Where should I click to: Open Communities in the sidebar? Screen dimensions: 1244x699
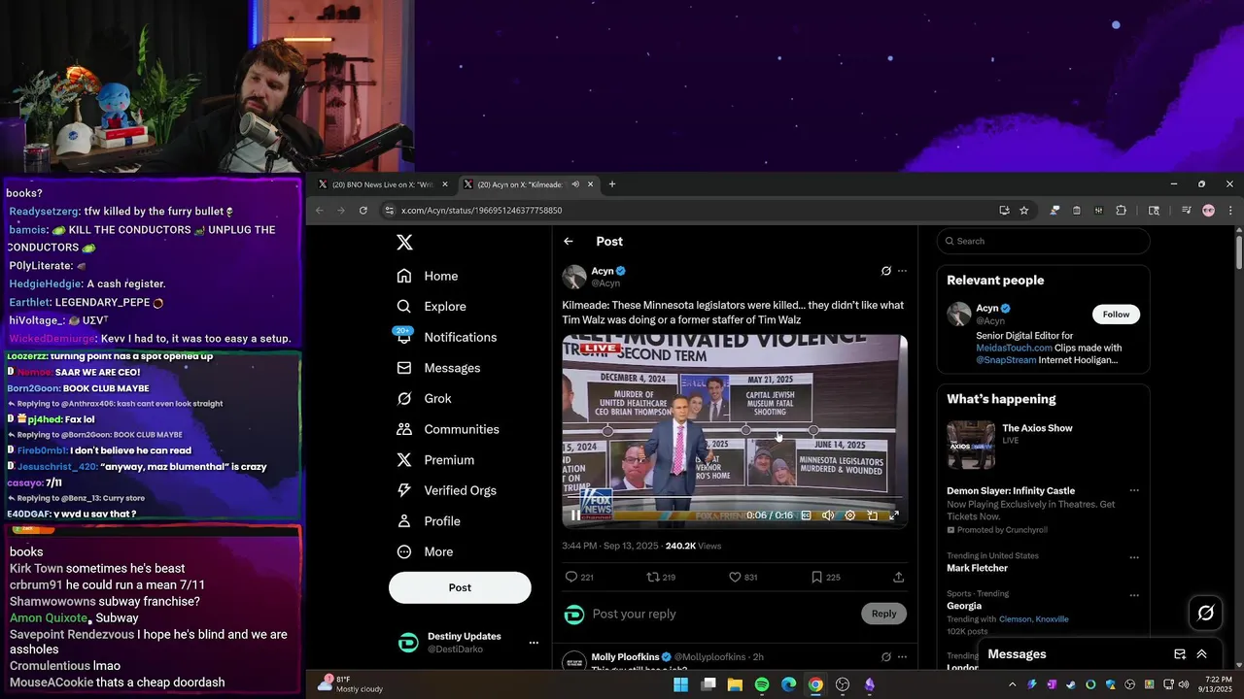(x=448, y=429)
